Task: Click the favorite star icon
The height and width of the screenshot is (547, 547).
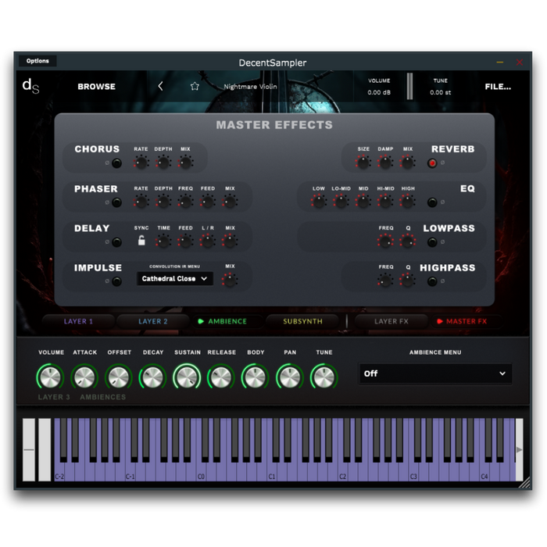Action: coord(195,87)
